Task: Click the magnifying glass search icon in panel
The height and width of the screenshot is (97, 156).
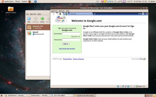Action: [121, 1]
